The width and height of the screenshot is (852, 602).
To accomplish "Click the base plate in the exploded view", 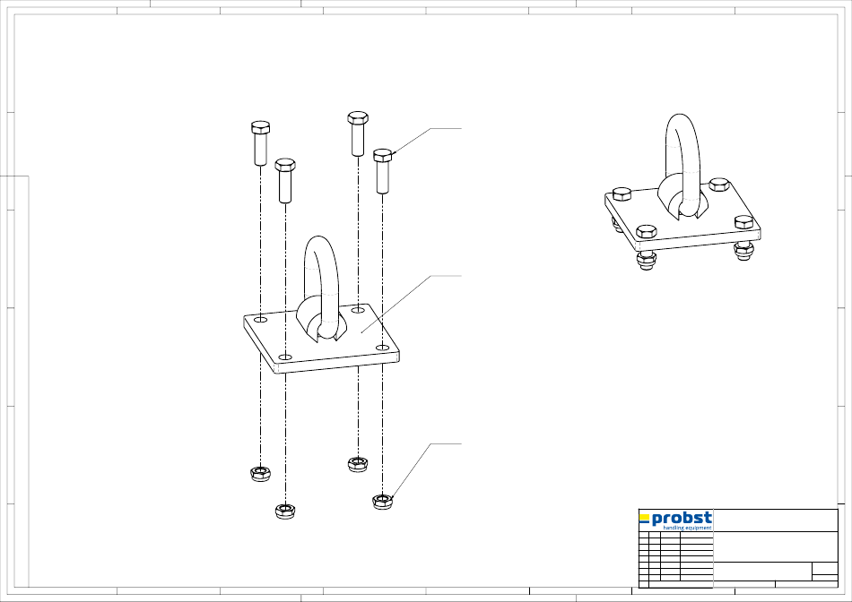I will tap(322, 339).
